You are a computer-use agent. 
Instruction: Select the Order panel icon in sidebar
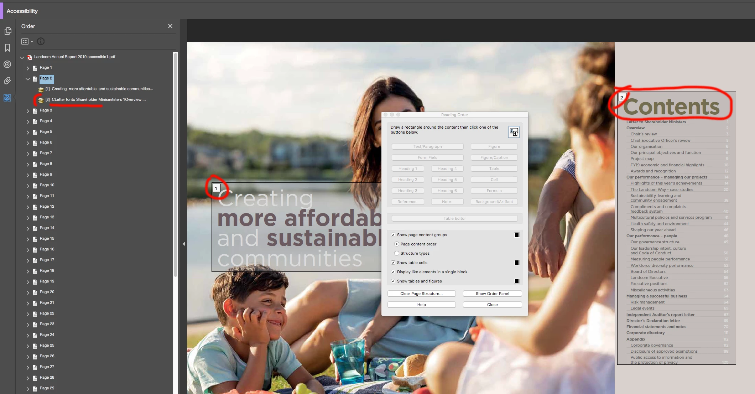pos(7,98)
